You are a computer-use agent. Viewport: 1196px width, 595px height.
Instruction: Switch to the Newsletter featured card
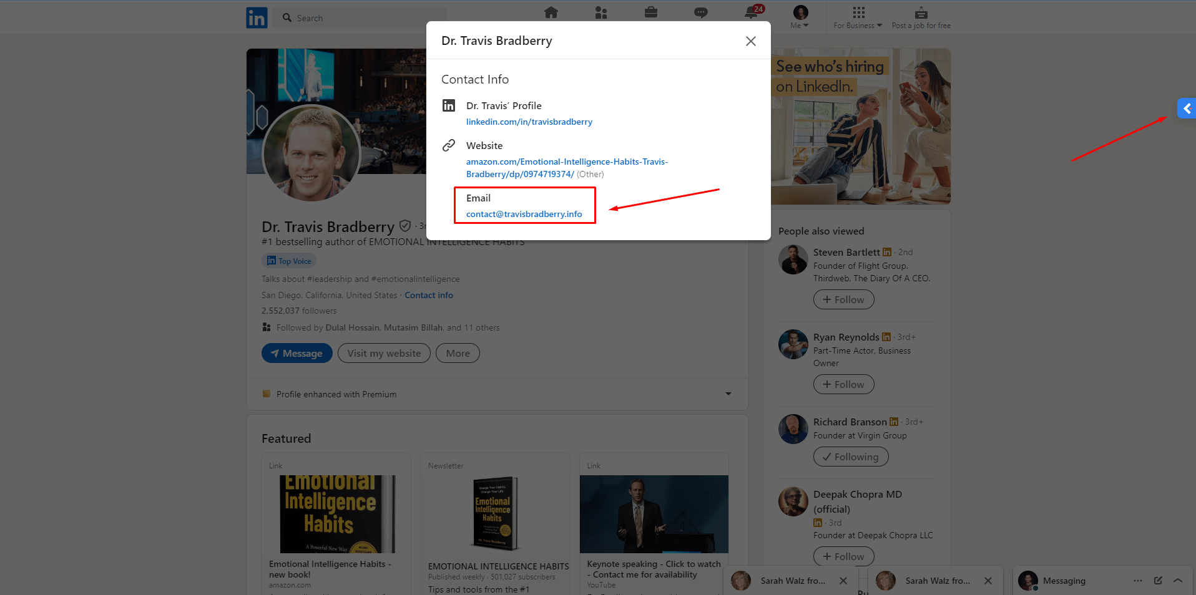click(495, 523)
